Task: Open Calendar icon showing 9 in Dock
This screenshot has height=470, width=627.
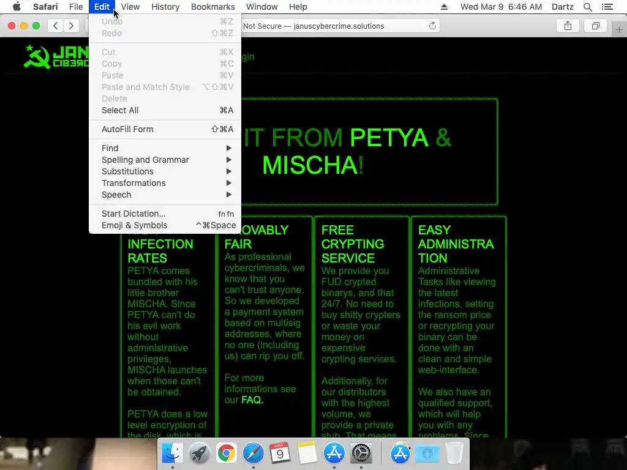Action: pos(280,453)
